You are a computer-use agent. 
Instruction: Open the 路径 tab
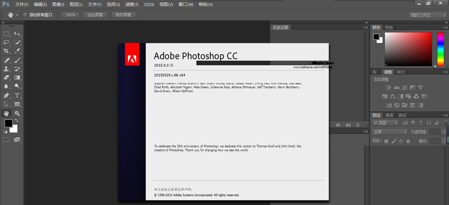402,115
